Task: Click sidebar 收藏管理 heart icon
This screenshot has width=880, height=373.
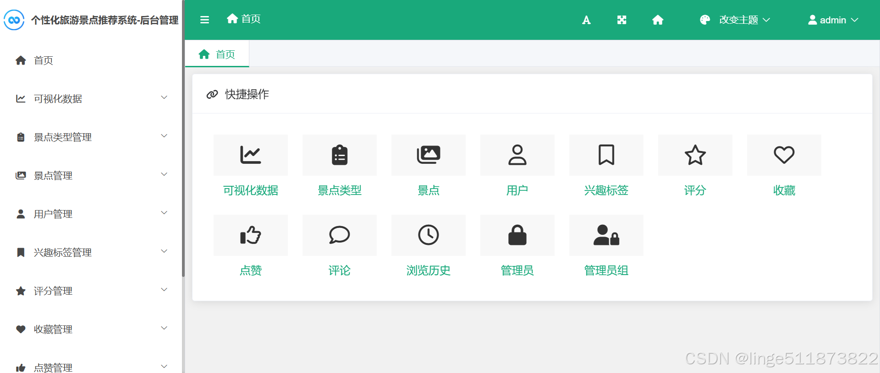Action: pyautogui.click(x=21, y=330)
